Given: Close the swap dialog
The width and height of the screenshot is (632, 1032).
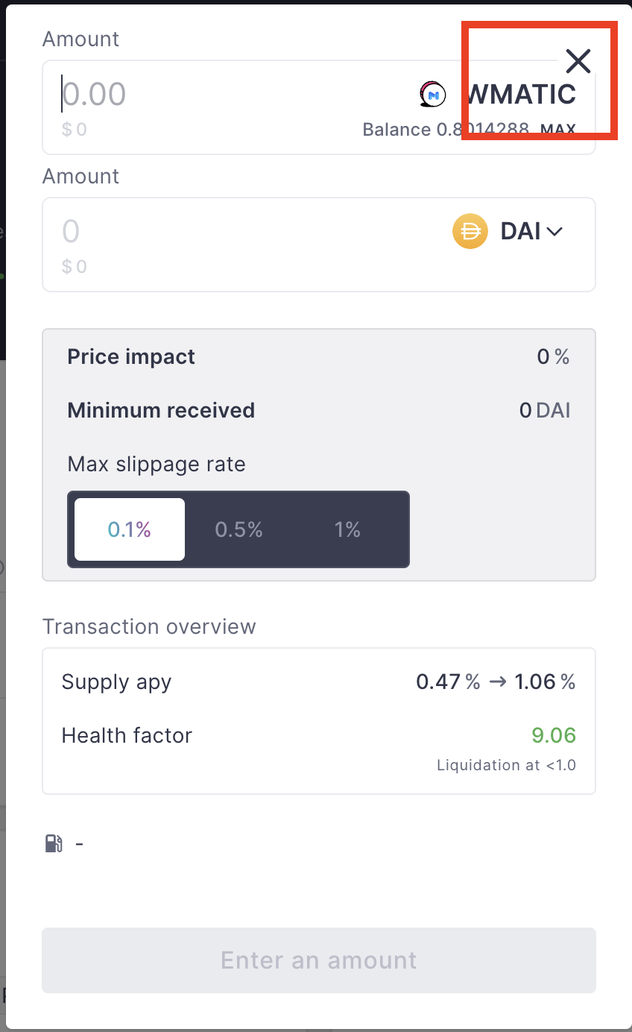Looking at the screenshot, I should point(578,61).
